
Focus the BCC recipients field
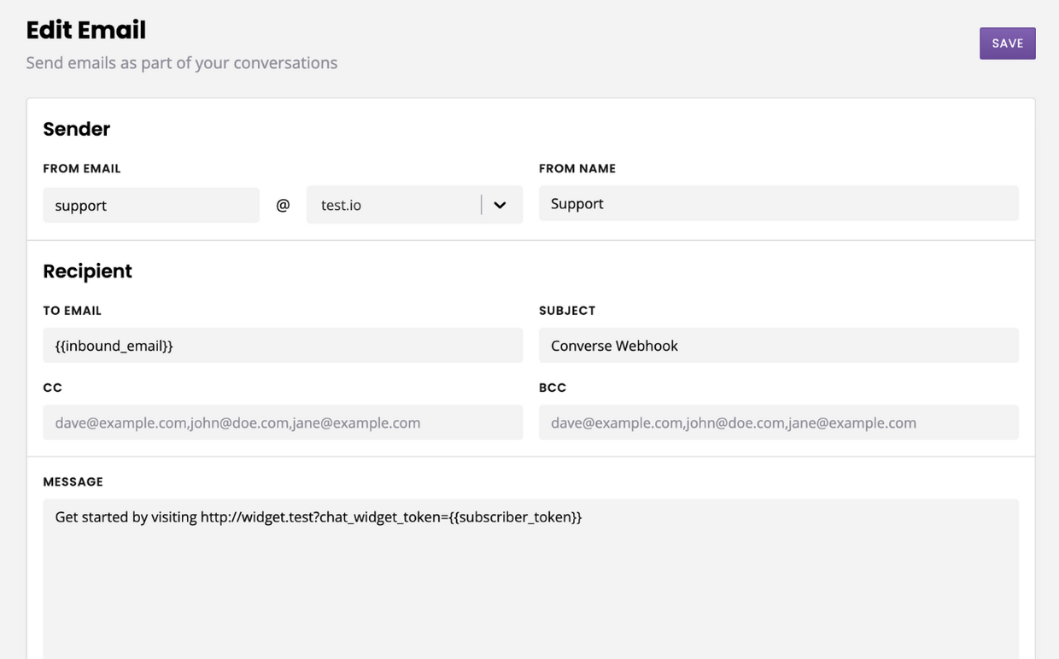click(778, 423)
